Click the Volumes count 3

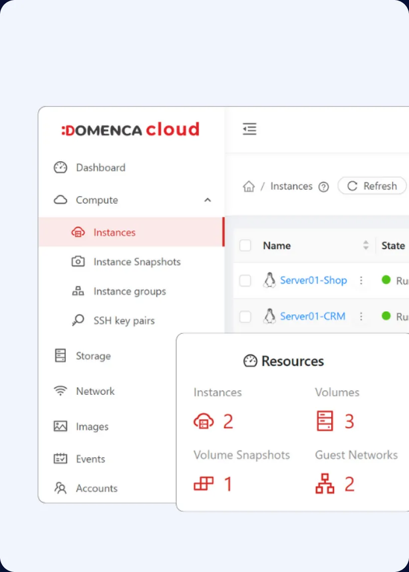pos(349,421)
